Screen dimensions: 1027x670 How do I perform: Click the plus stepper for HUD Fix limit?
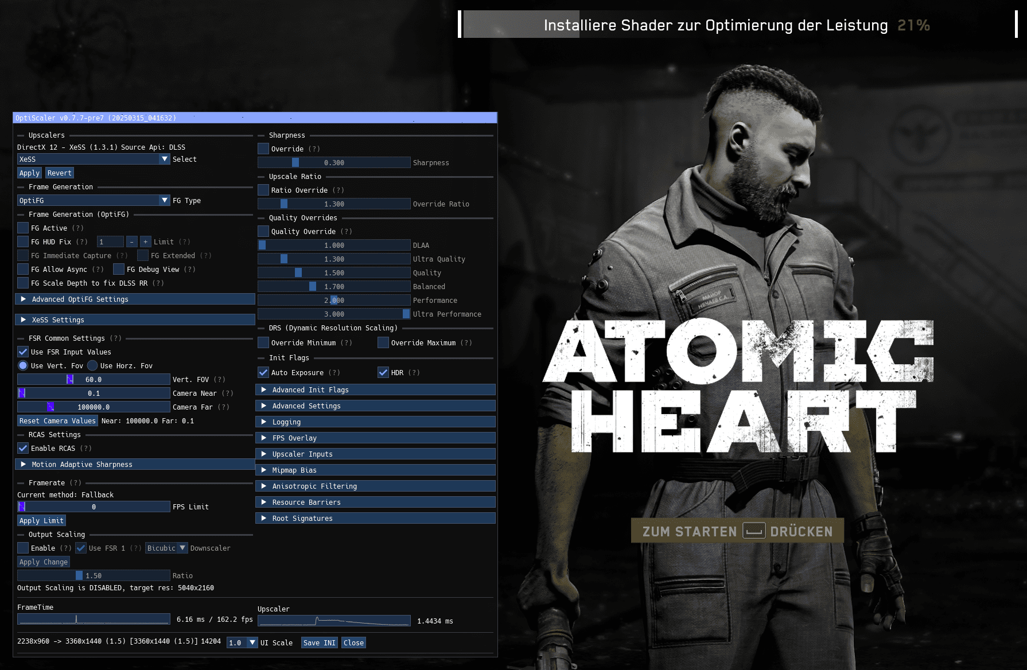(146, 242)
